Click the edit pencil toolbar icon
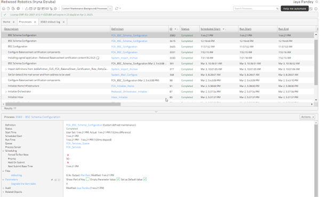The height and width of the screenshot is (197, 321). coord(35,9)
